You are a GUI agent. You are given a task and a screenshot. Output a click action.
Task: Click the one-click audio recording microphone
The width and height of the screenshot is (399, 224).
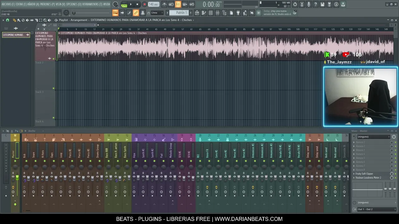[x=309, y=4]
